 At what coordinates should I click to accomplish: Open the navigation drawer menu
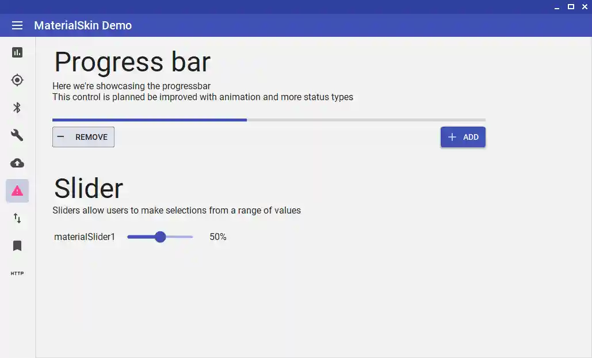coord(17,25)
